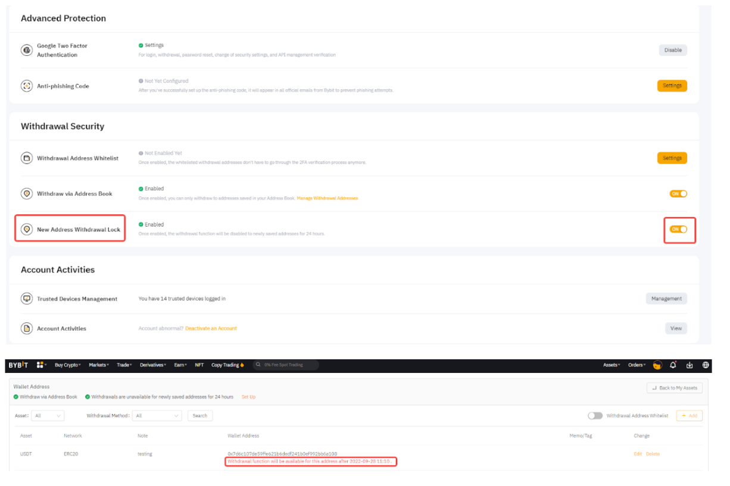The height and width of the screenshot is (486, 730).
Task: Expand the Orders menu
Action: pyautogui.click(x=637, y=365)
